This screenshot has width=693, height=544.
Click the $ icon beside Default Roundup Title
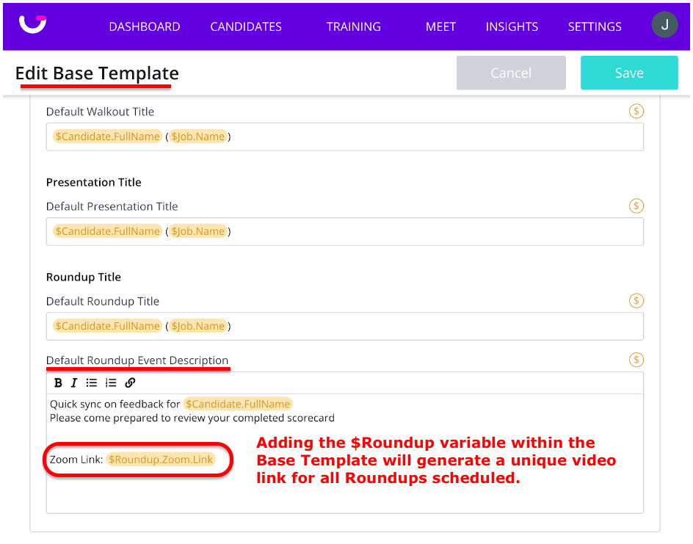click(x=636, y=300)
